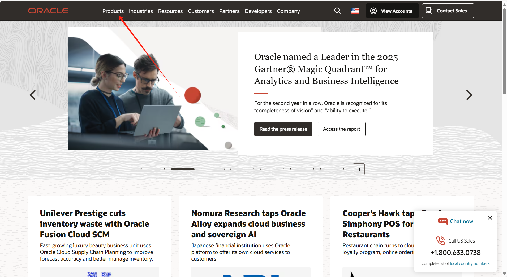The height and width of the screenshot is (277, 507).
Task: Select the seventh carousel slide indicator
Action: tap(332, 169)
